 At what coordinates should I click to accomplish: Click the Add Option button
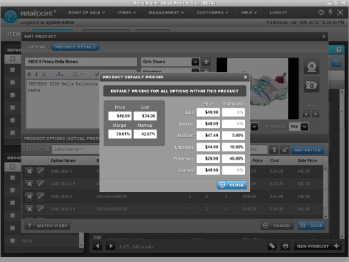(x=308, y=150)
